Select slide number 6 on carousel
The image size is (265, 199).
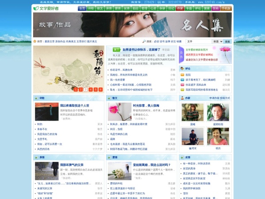pos(101,89)
